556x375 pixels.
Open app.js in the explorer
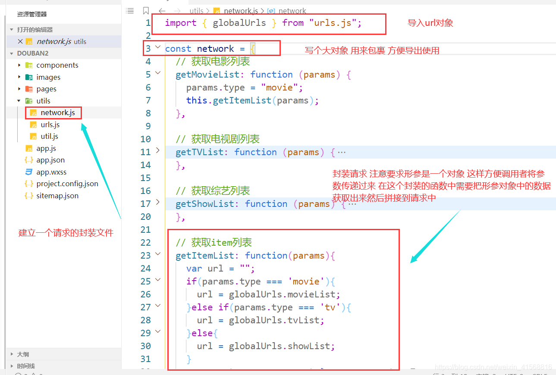point(46,148)
